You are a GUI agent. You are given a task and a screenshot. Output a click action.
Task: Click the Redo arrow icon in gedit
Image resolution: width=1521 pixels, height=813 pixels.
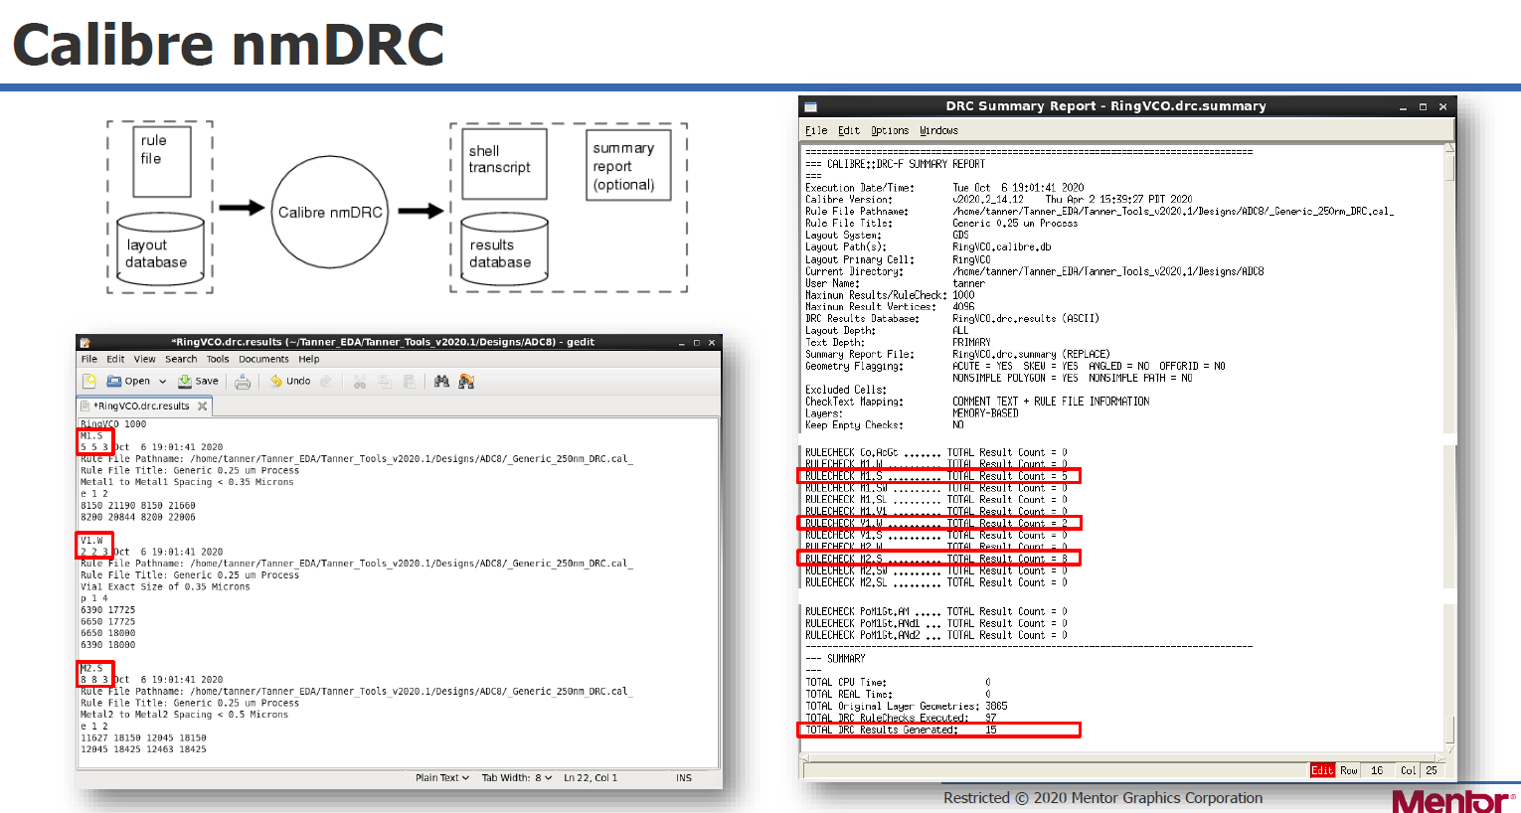325,381
